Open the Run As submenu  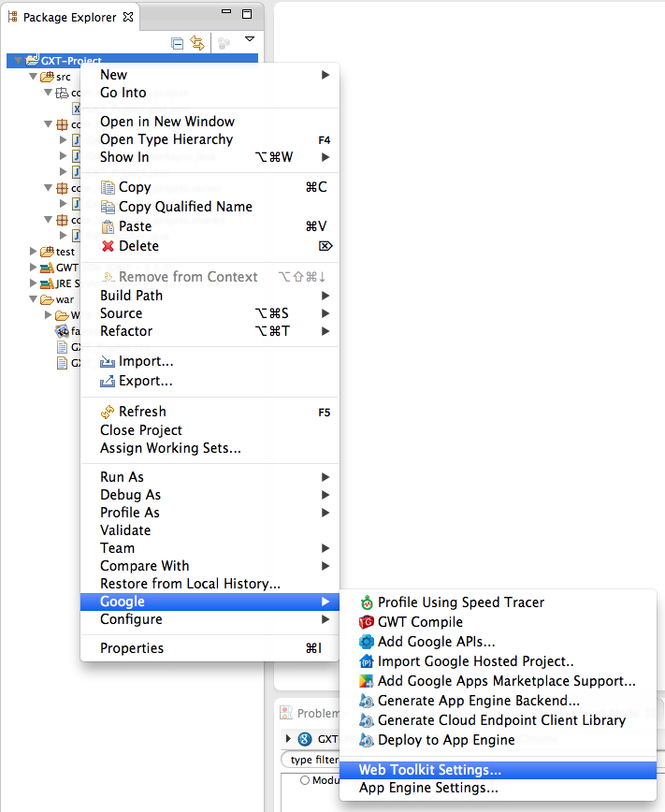click(210, 477)
